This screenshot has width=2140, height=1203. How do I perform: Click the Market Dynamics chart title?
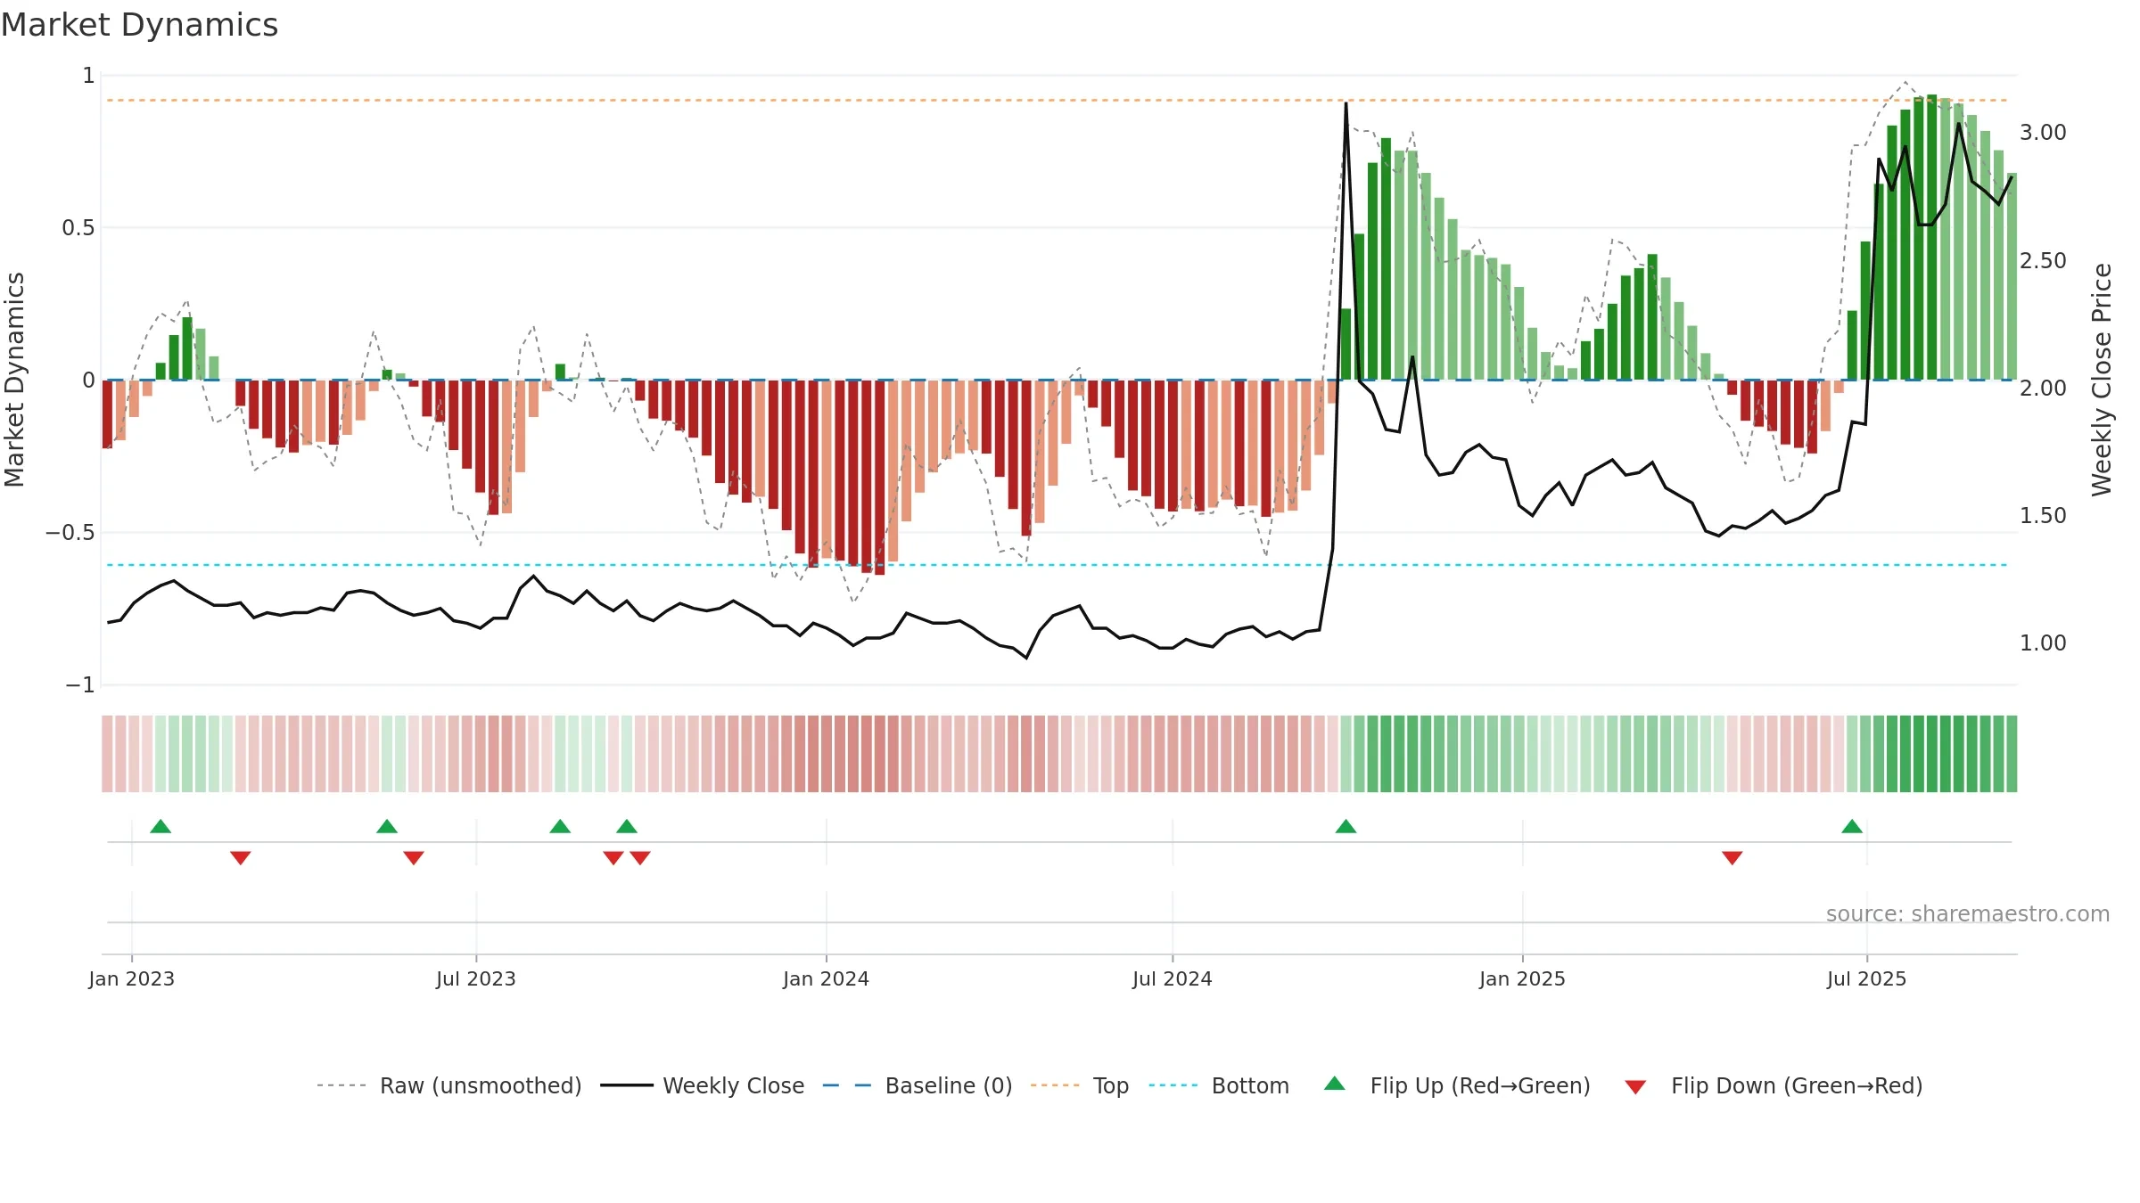click(139, 25)
